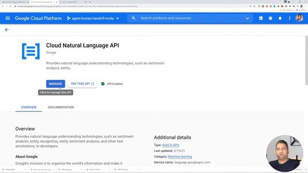Click the browser address bar URL
This screenshot has width=308, height=173.
tap(77, 6)
